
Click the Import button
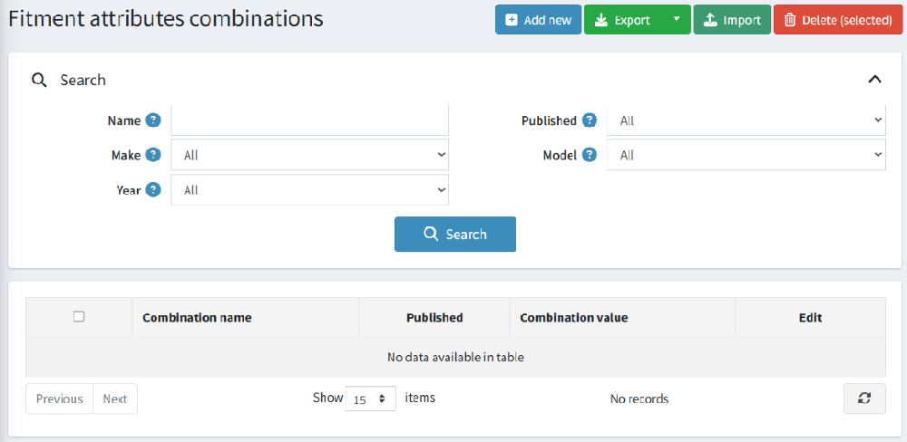coord(732,20)
